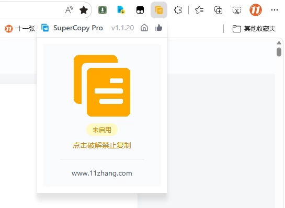This screenshot has width=285, height=208.
Task: Click the blue SuperCopy logo in popup header
Action: click(x=45, y=28)
